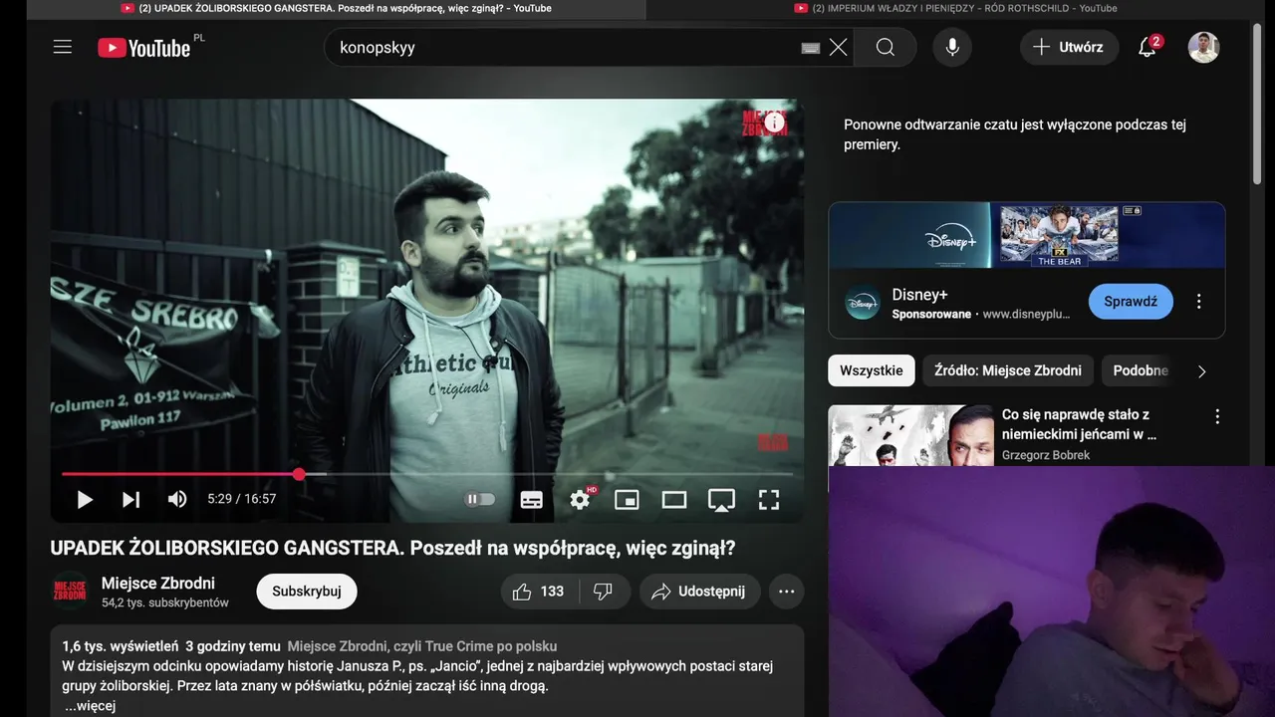The width and height of the screenshot is (1275, 717).
Task: Like the video with thumbs up
Action: tap(538, 592)
